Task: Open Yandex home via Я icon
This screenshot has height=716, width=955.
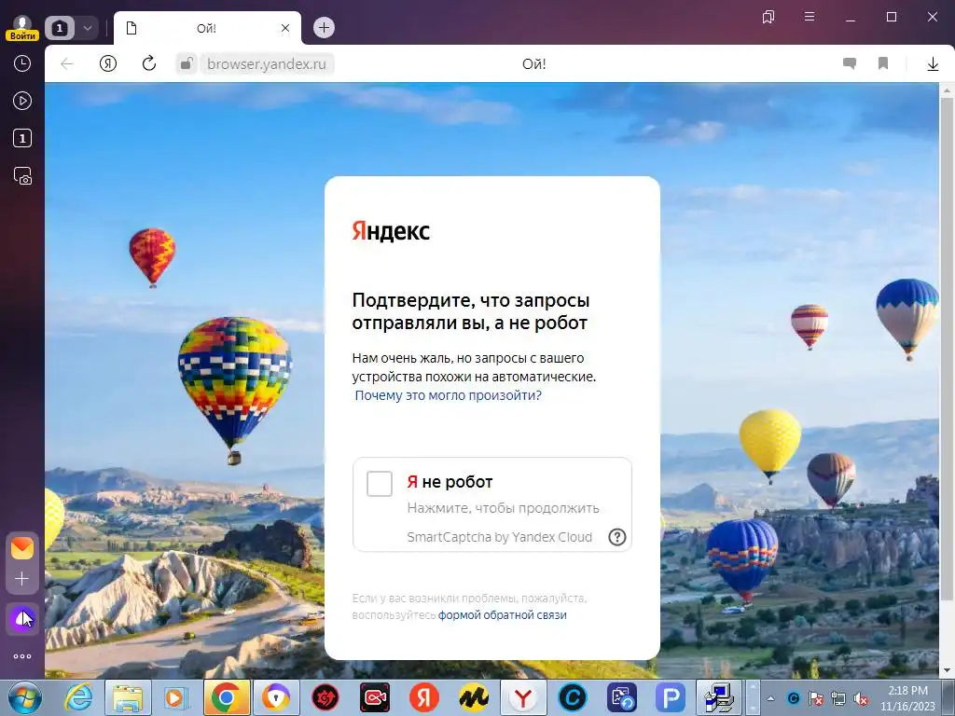Action: [x=108, y=64]
